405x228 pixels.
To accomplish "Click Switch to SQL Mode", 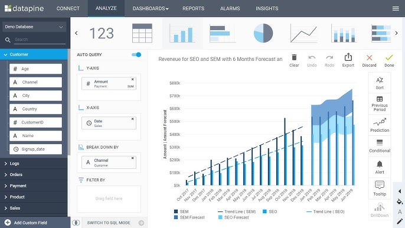I will 109,223.
